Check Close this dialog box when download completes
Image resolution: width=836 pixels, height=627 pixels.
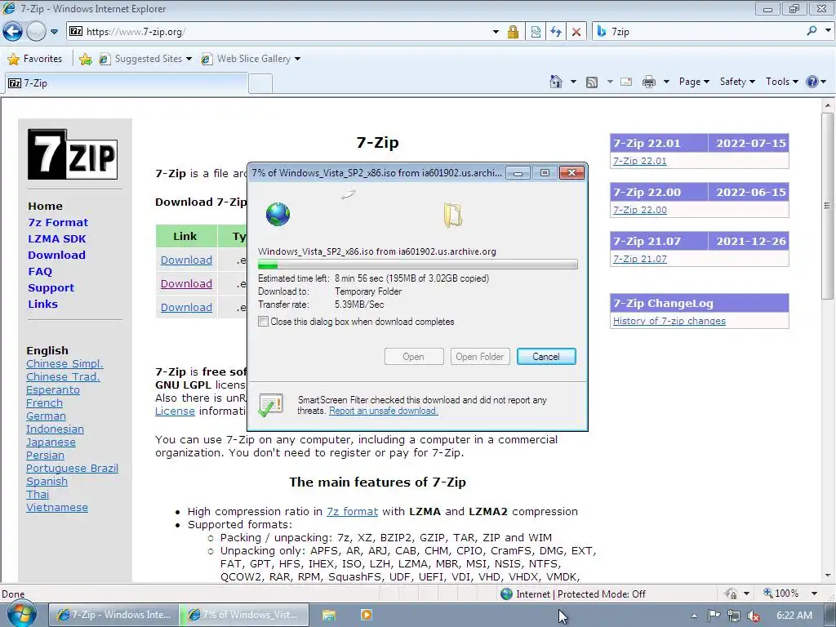click(263, 322)
